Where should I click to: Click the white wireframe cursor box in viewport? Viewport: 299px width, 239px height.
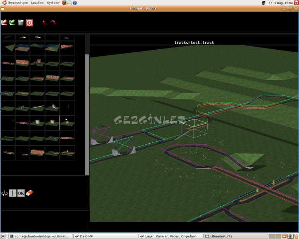click(x=194, y=128)
